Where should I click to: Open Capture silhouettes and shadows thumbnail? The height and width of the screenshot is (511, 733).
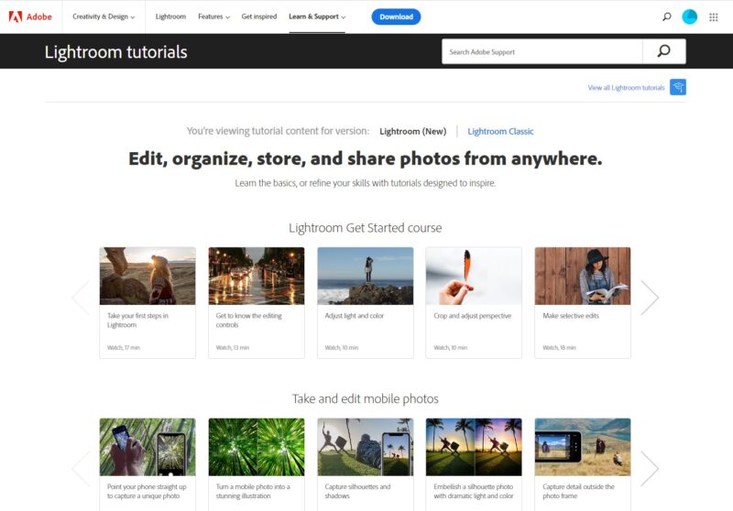[366, 447]
